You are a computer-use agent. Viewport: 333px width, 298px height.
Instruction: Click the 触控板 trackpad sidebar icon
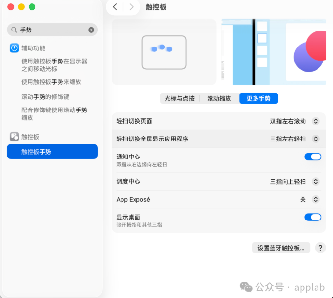tap(14, 137)
